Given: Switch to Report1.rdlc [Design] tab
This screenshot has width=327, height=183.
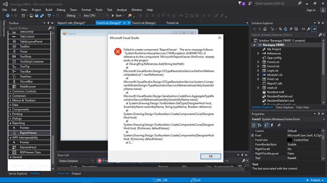Looking at the screenshot, I should click(x=72, y=23).
